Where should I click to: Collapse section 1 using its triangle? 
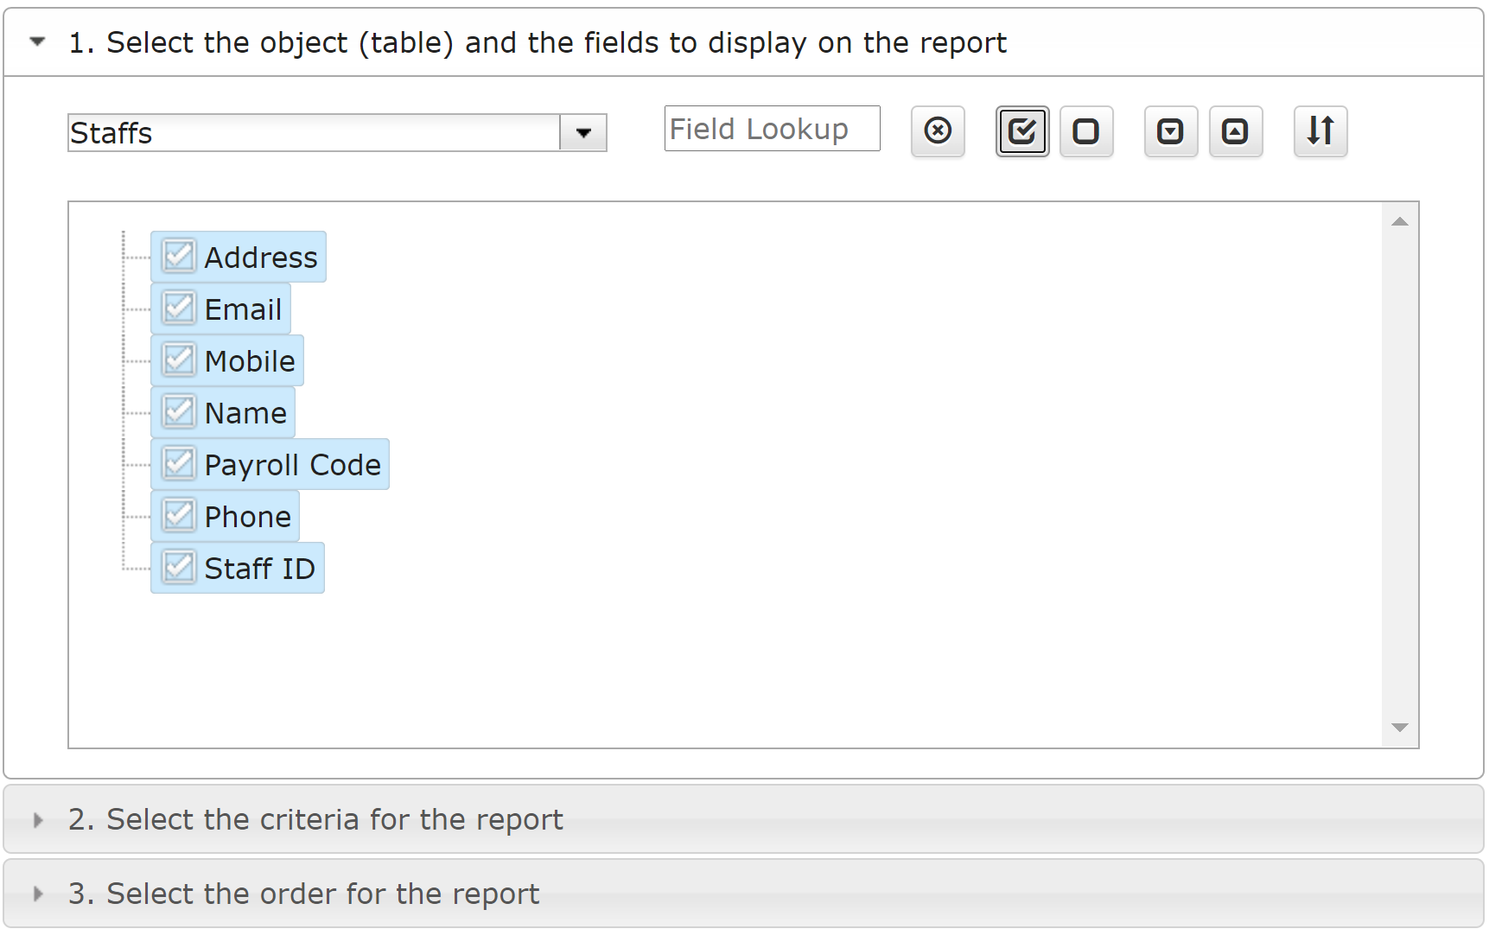coord(37,41)
